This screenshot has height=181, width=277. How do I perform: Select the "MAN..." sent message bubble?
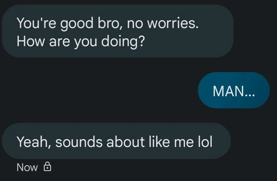tap(234, 91)
